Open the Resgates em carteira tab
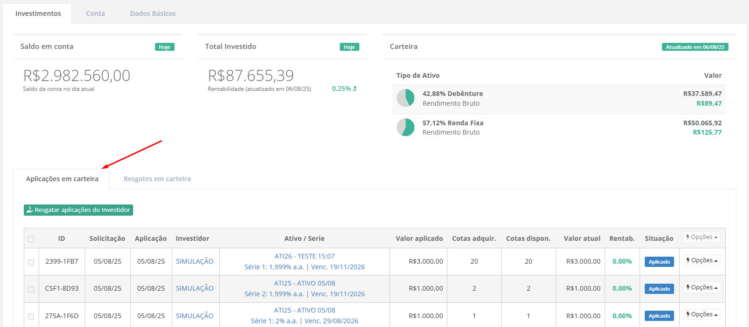 (x=157, y=179)
